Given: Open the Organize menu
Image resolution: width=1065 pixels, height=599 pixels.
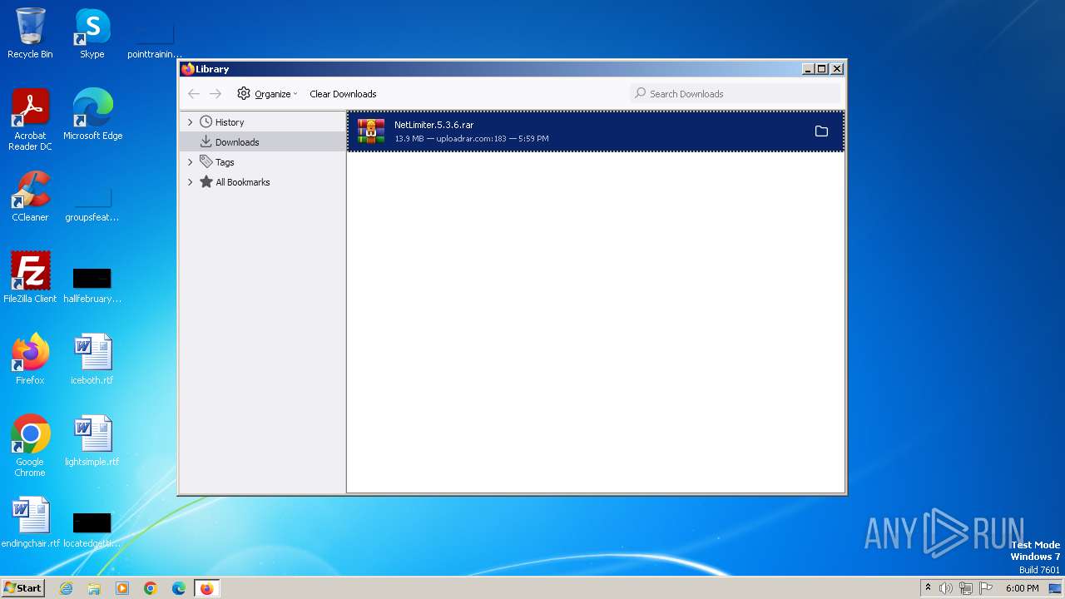Looking at the screenshot, I should point(267,94).
